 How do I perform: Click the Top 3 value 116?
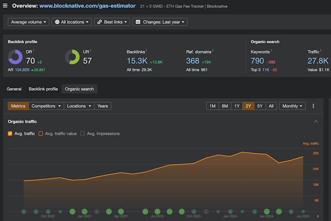[x=266, y=70]
